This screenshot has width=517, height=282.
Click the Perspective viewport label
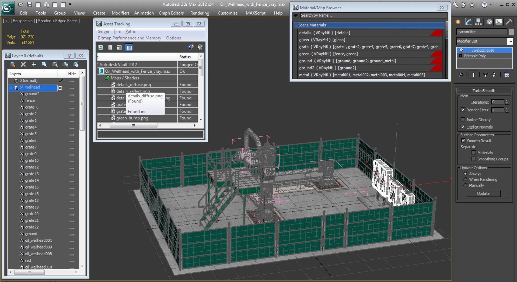23,21
